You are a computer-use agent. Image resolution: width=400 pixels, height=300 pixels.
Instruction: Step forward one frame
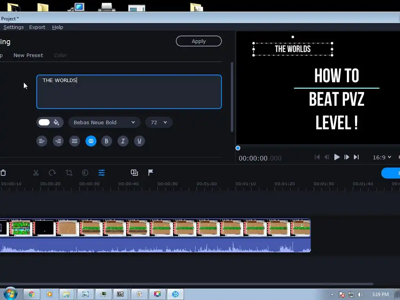click(346, 157)
